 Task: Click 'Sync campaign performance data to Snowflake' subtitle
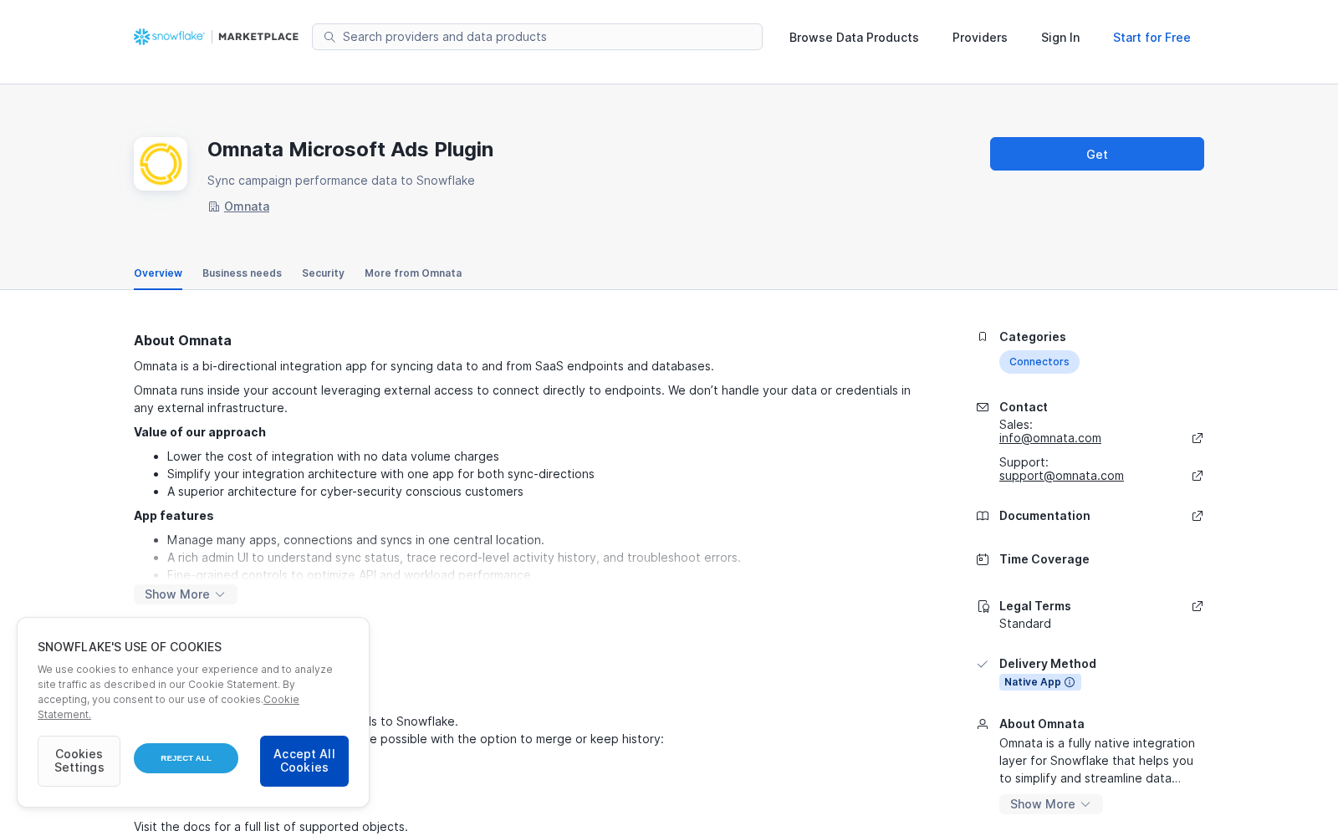(x=341, y=181)
